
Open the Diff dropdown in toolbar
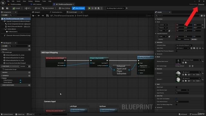(x=28, y=8)
